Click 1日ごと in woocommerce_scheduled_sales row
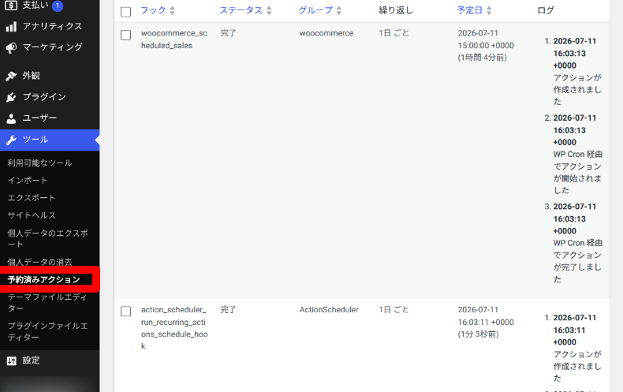This screenshot has height=392, width=623. coord(394,33)
